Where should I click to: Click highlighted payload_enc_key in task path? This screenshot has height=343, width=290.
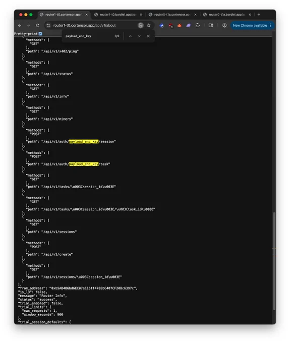tap(84, 164)
